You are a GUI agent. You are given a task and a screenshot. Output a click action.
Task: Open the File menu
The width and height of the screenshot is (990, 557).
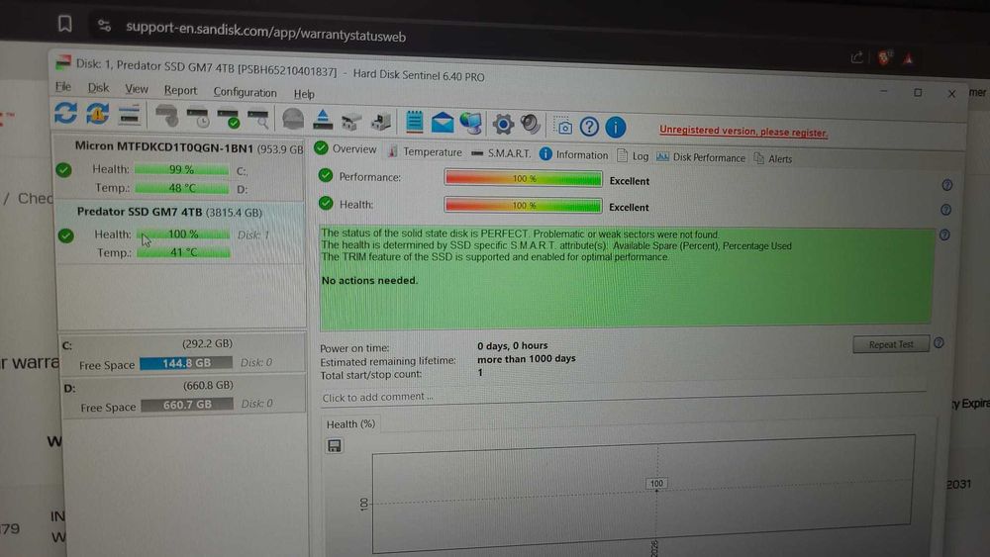point(63,86)
